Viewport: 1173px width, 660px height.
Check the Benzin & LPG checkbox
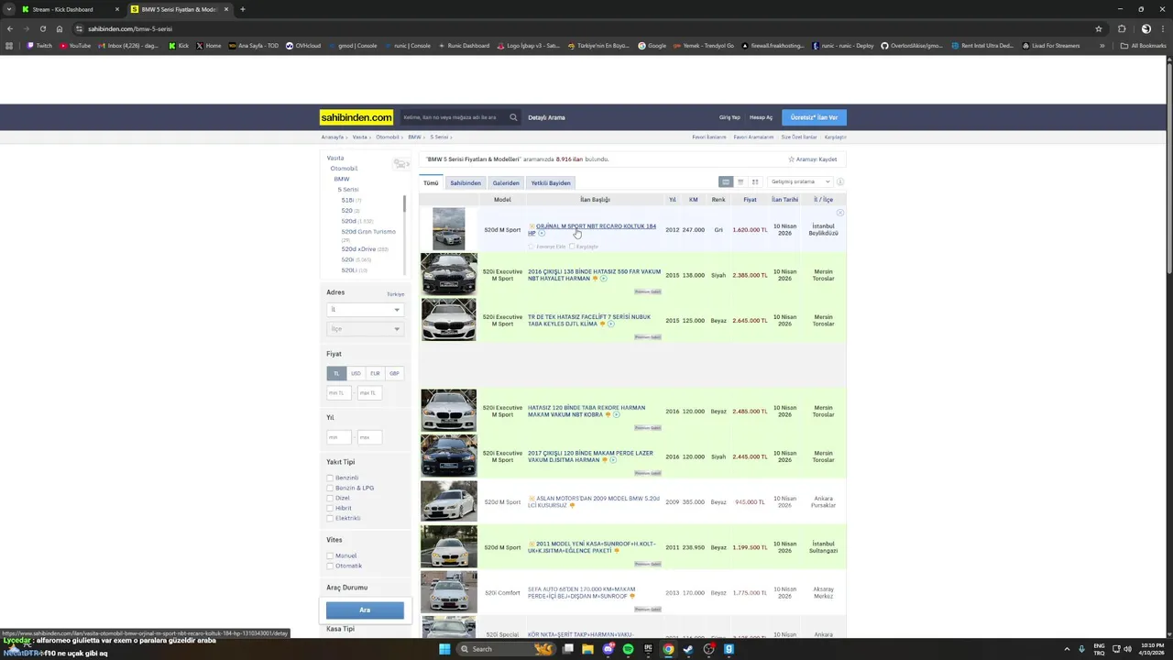point(330,488)
